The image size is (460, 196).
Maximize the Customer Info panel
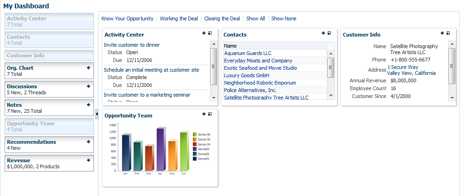click(448, 33)
